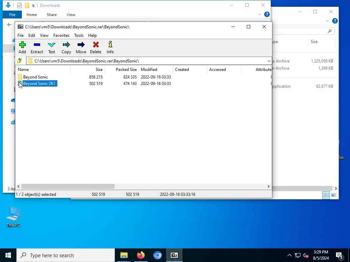Click the Back arrow in Downloads Explorer

tap(9, 25)
